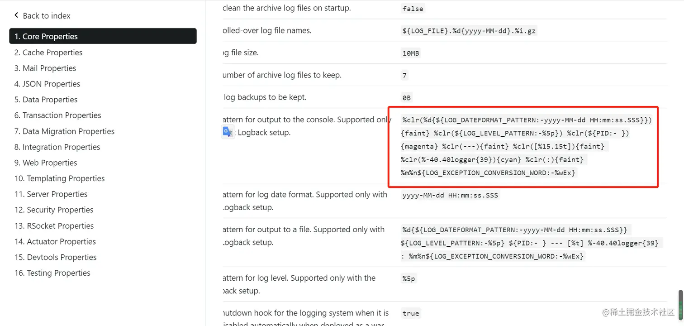Select 10. Templating Properties
Screen dimensions: 684x326
coord(59,178)
